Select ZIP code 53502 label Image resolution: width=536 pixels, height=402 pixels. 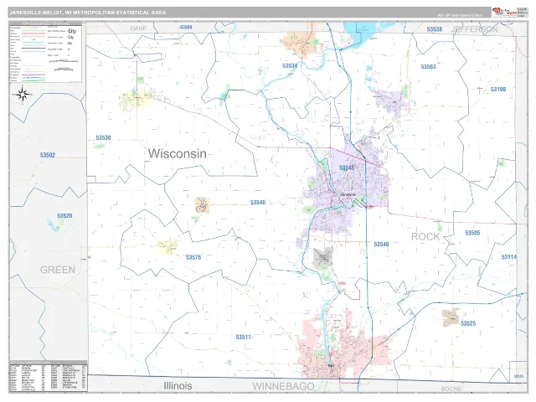[x=48, y=155]
